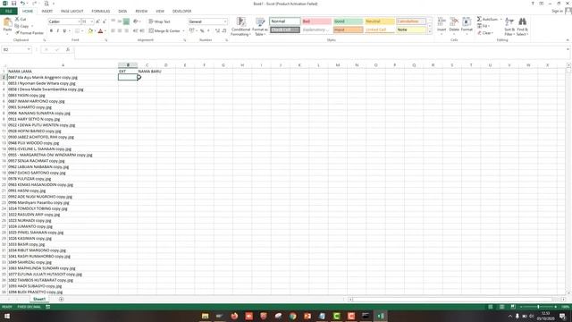The width and height of the screenshot is (572, 322).
Task: Expand the Clear dropdown
Action: point(492,33)
